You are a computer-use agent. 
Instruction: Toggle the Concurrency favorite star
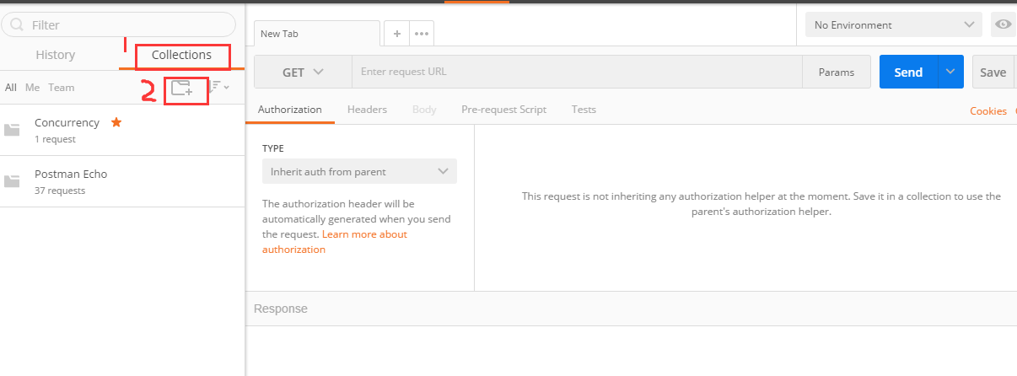click(x=116, y=122)
